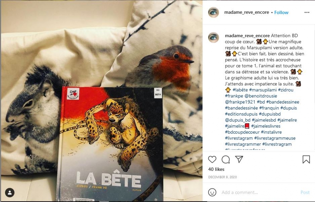Follow madame_reve_encore
The width and height of the screenshot is (315, 202).
(x=281, y=12)
